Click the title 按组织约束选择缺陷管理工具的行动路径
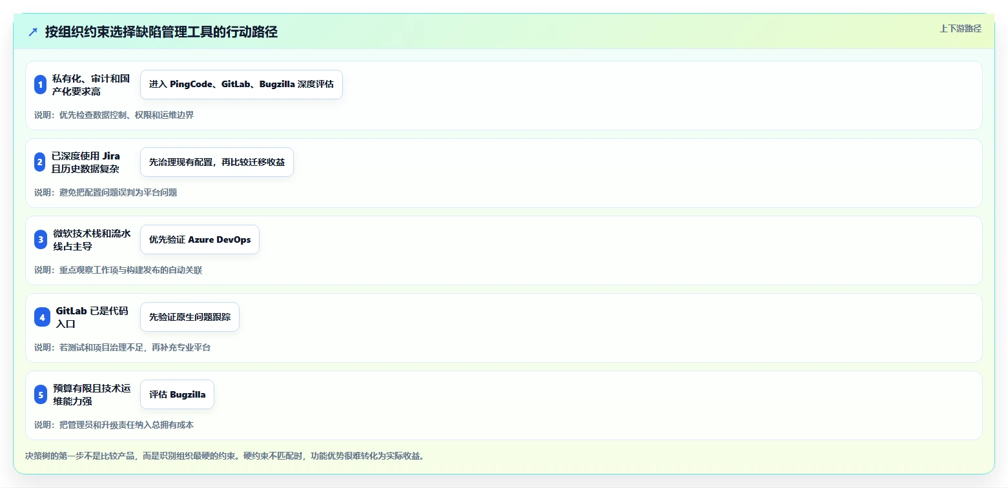The height and width of the screenshot is (488, 1008). [x=161, y=32]
